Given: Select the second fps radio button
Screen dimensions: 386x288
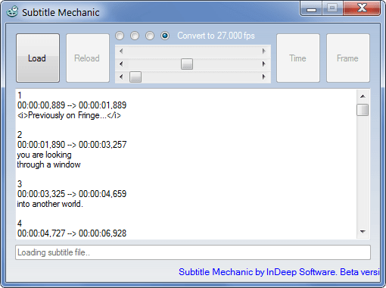Looking at the screenshot, I should click(135, 36).
